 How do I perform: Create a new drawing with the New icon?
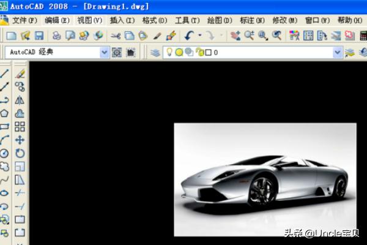[x=12, y=36]
